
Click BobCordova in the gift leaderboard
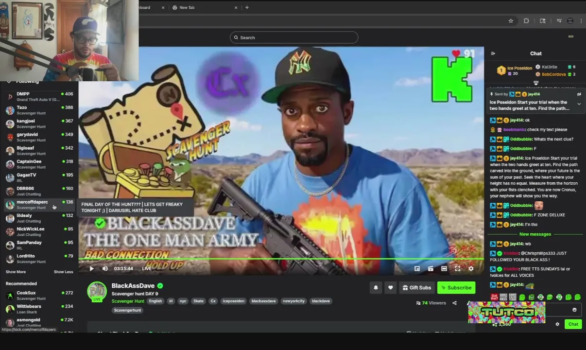click(553, 74)
